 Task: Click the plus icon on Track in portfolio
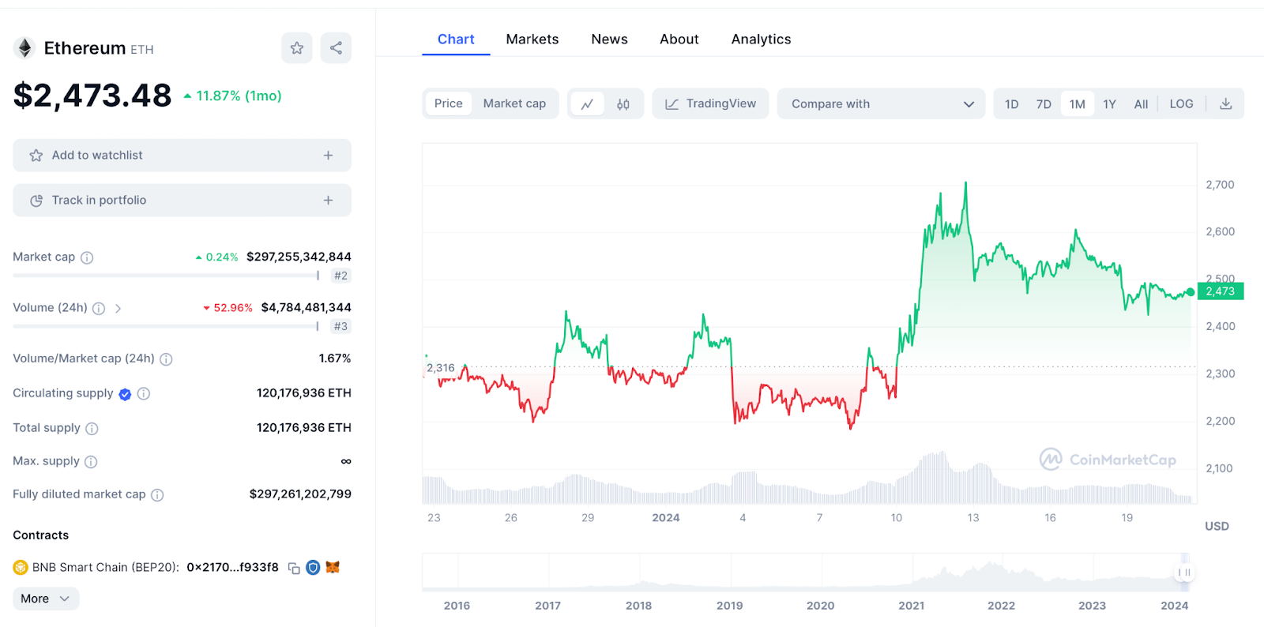coord(328,201)
